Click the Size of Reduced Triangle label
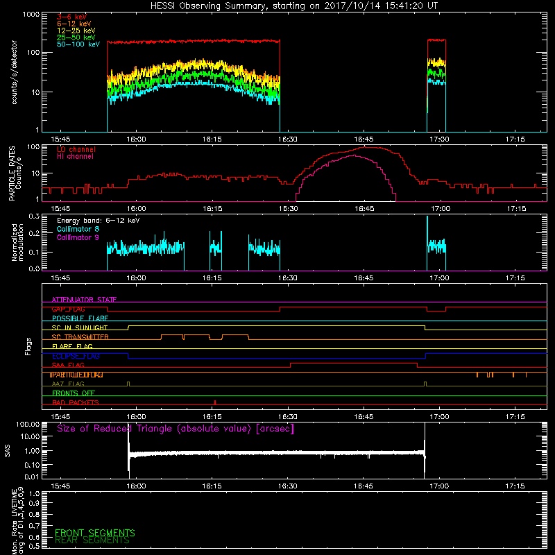Image resolution: width=555 pixels, height=555 pixels. 176,429
